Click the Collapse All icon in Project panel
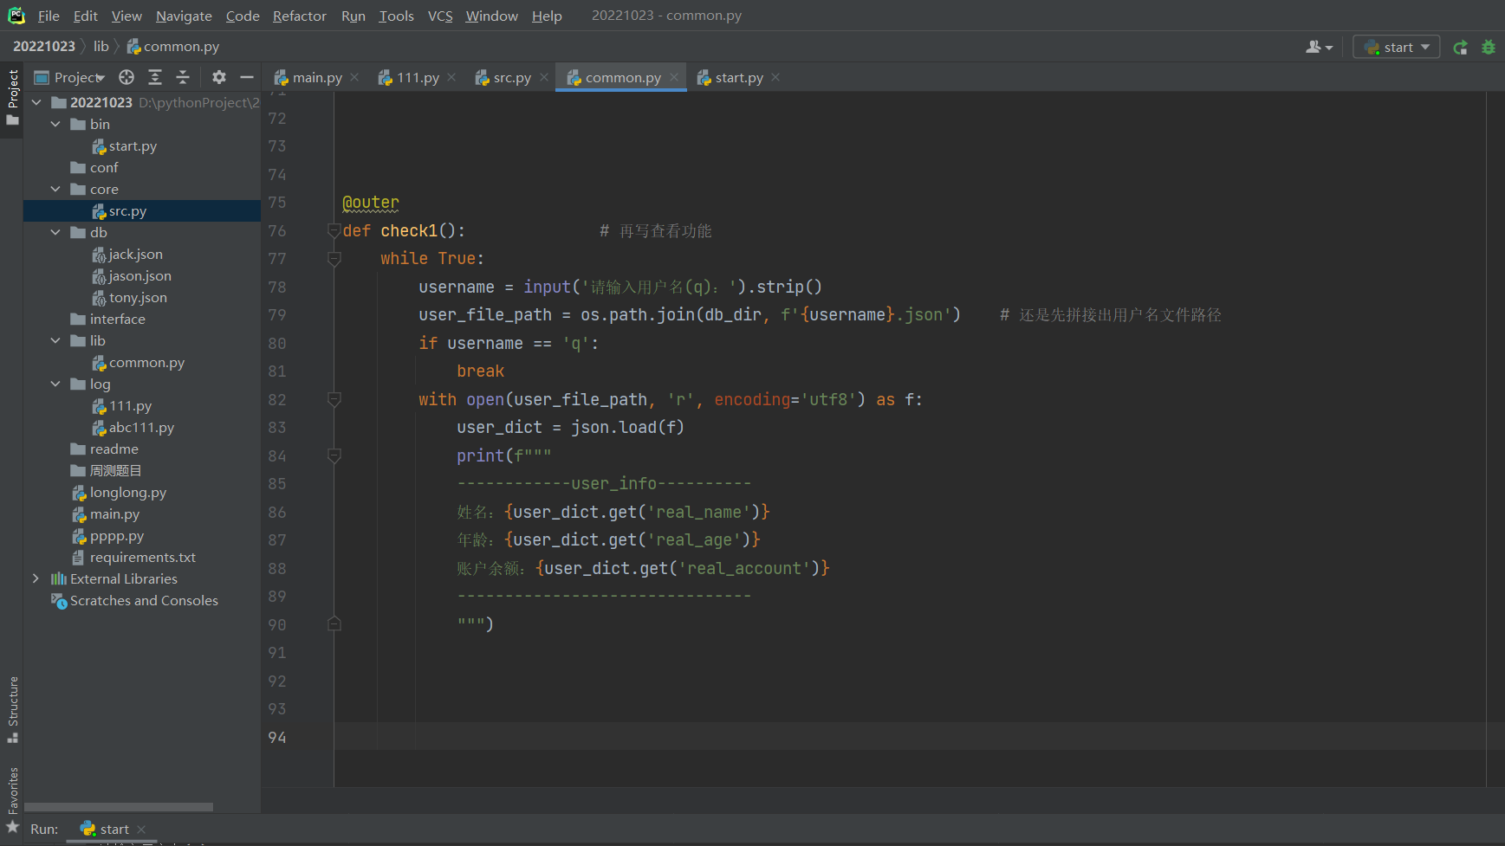The image size is (1505, 846). [x=183, y=77]
